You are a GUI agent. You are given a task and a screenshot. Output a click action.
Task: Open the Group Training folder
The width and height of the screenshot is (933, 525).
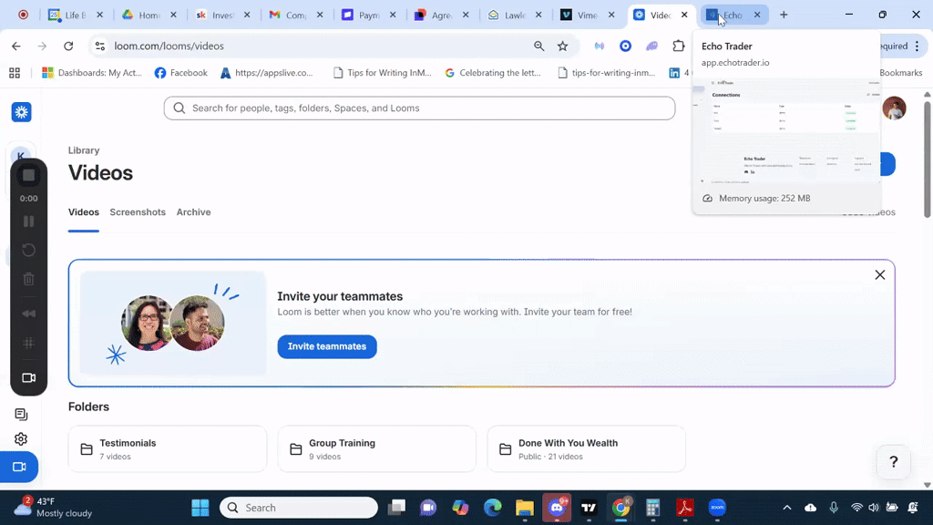tap(376, 448)
